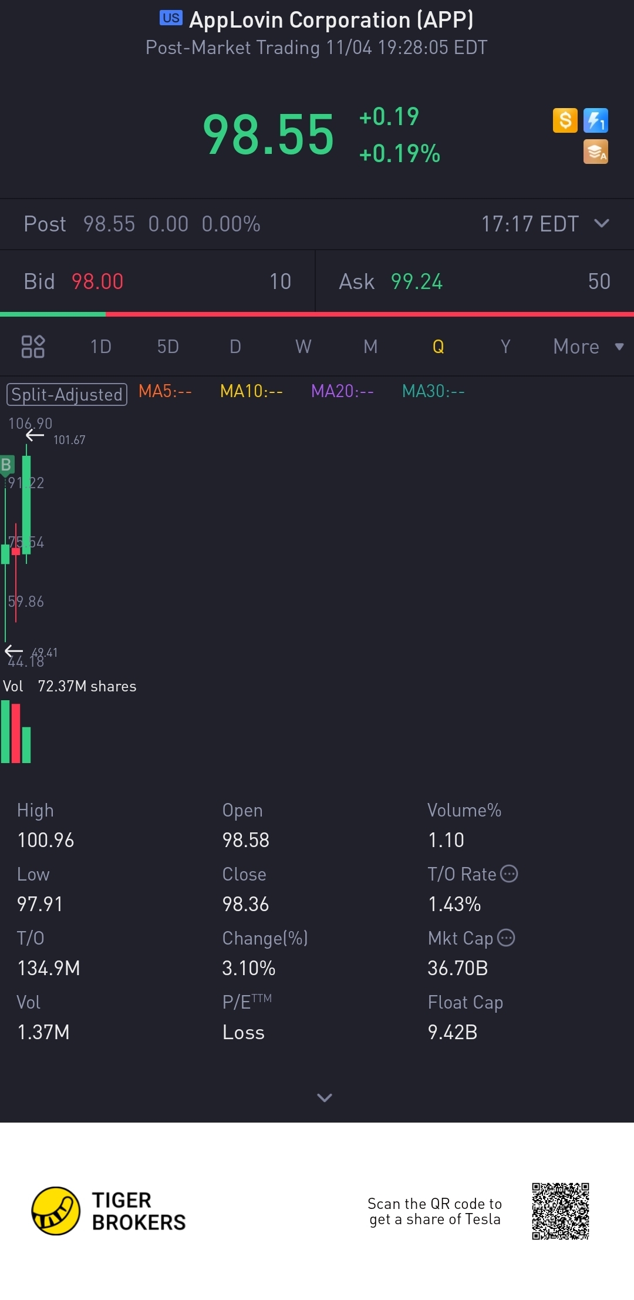Tap the P/E TTM Loss value
The height and width of the screenshot is (1300, 634).
click(x=244, y=1032)
